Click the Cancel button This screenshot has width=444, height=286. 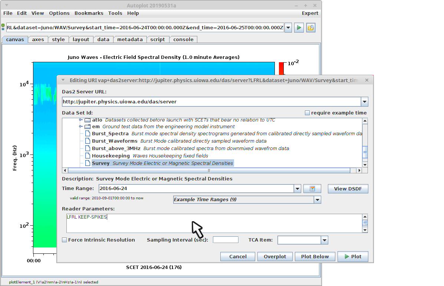point(238,257)
